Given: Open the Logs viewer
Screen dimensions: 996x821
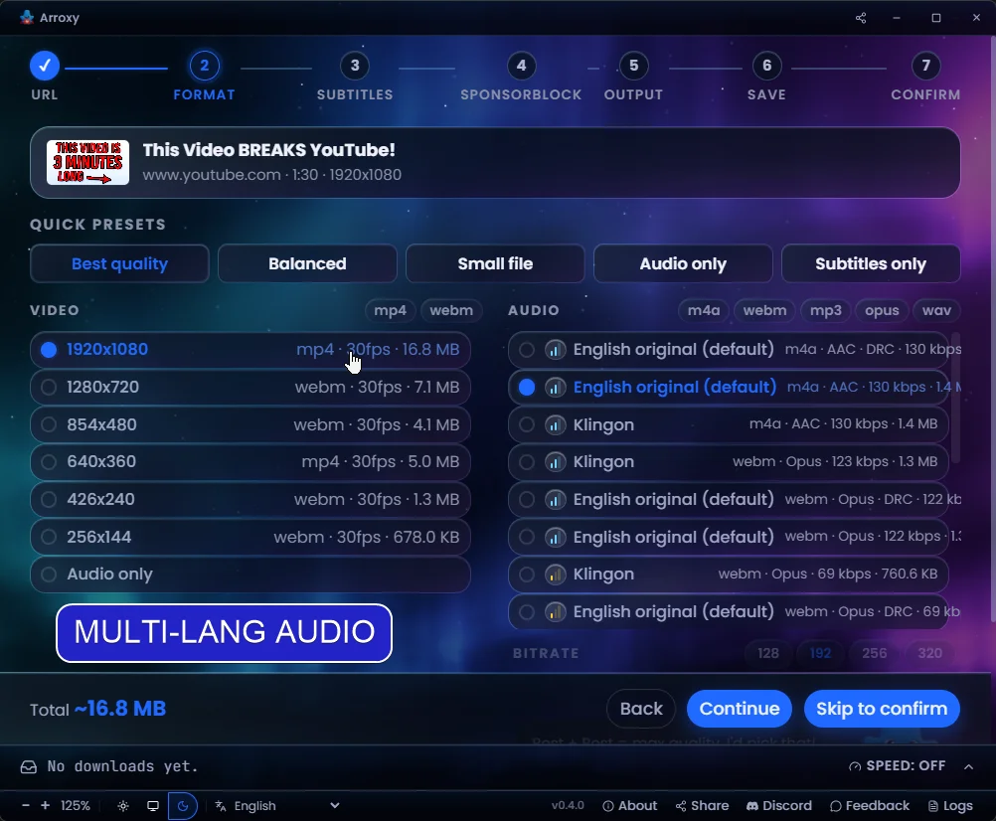Looking at the screenshot, I should [x=950, y=806].
